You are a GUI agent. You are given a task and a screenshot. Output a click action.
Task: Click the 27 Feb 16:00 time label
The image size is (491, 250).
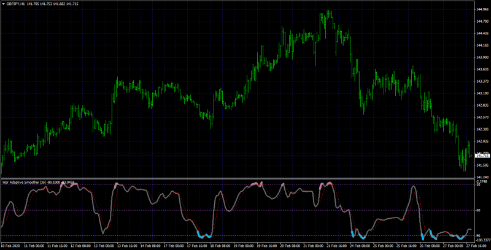(476, 246)
